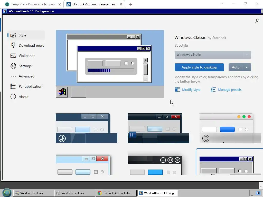Click the Start orb in taskbar
Image resolution: width=263 pixels, height=197 pixels.
coord(7,193)
